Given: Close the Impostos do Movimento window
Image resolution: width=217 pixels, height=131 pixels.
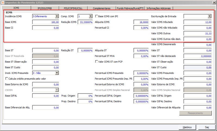Looking at the screenshot, I should pyautogui.click(x=214, y=2).
